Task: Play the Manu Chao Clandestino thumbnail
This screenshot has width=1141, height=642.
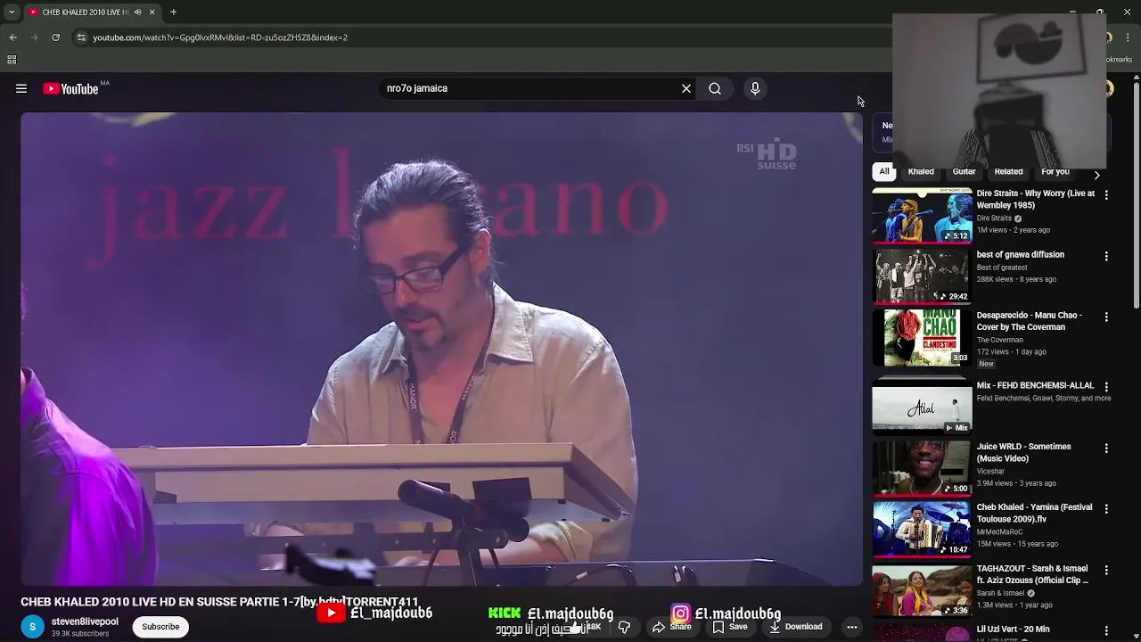Action: coord(922,337)
